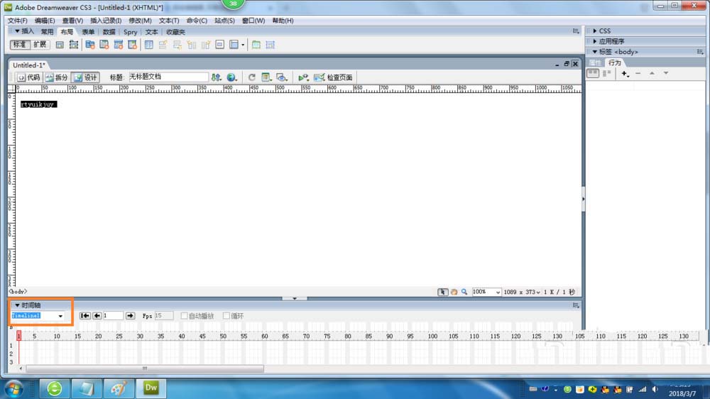Select the Spry insert tab
This screenshot has width=710, height=399.
pyautogui.click(x=130, y=32)
